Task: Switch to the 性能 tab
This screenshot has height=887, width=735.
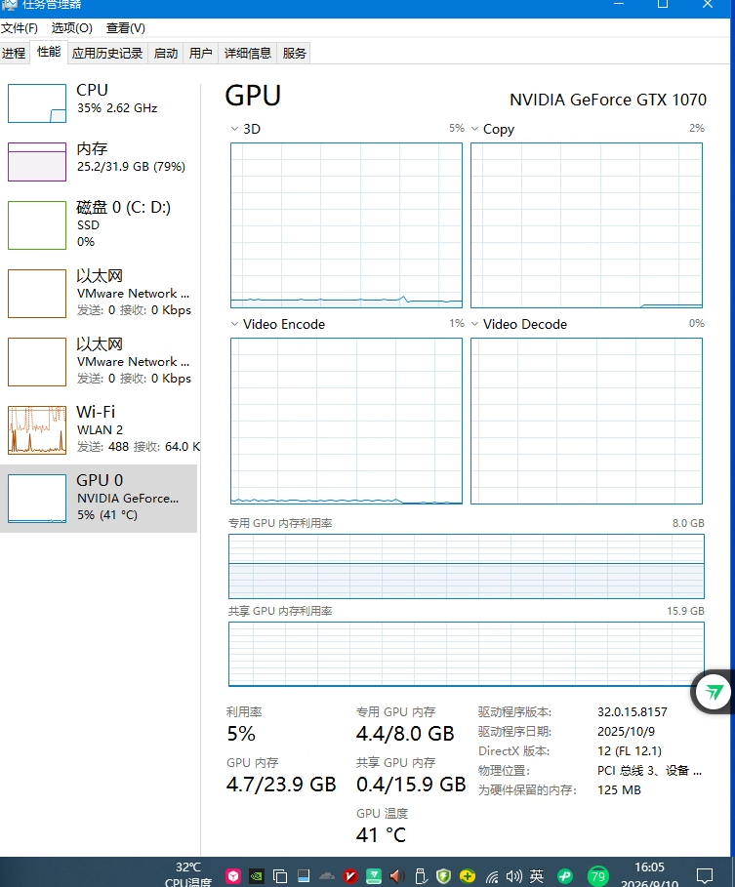Action: pos(49,52)
